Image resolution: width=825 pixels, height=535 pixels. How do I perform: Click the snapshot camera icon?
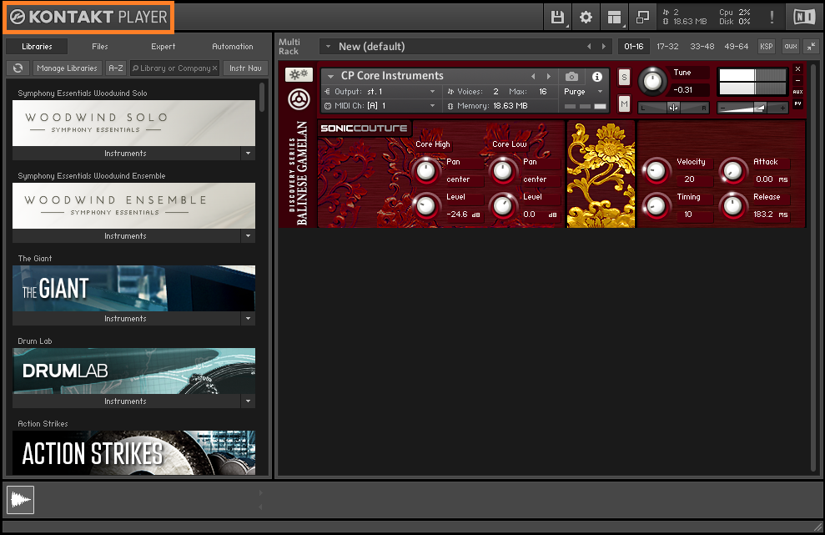coord(571,77)
